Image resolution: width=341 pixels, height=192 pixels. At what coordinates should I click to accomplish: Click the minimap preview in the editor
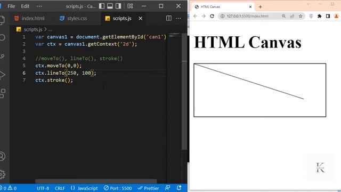click(174, 35)
